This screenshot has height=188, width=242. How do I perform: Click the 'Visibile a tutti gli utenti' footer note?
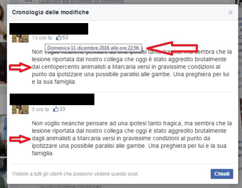pyautogui.click(x=75, y=174)
